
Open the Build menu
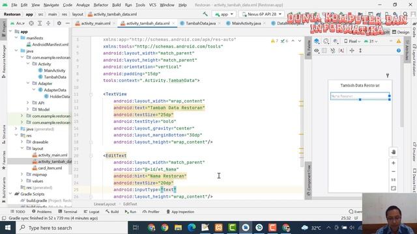pos(116,5)
